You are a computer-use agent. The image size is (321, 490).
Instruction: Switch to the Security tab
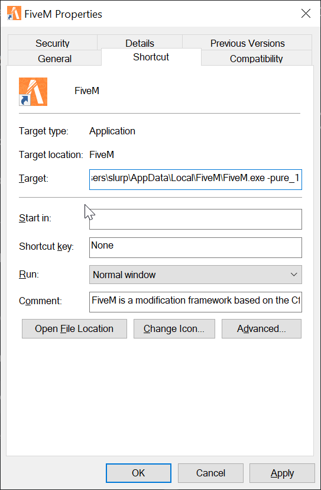[53, 43]
